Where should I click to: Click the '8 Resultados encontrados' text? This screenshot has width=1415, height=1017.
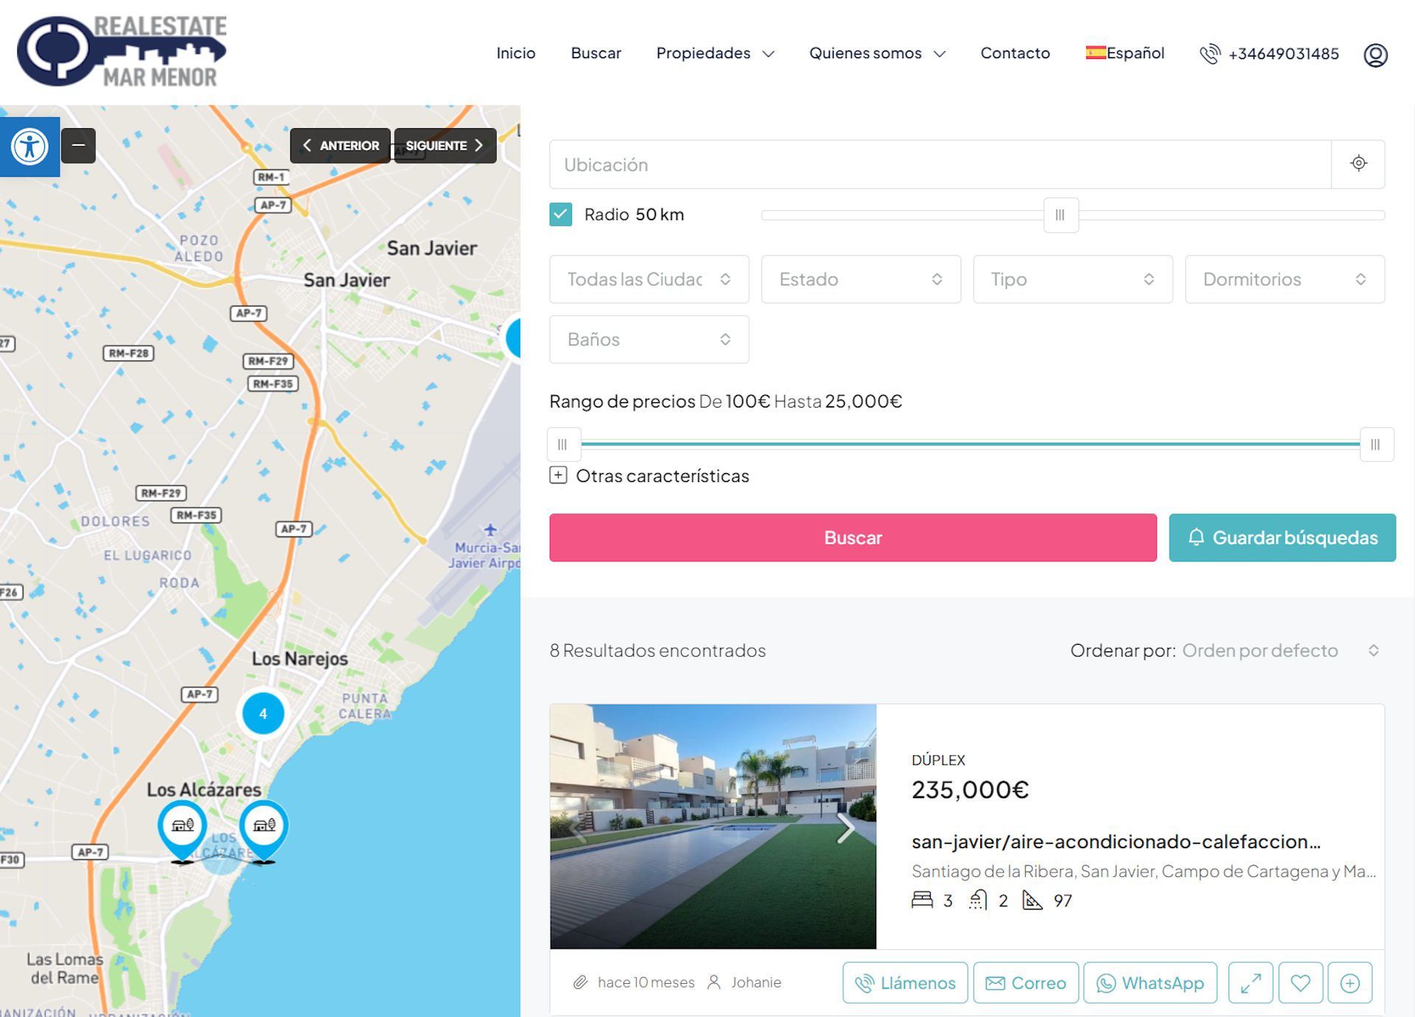point(657,651)
